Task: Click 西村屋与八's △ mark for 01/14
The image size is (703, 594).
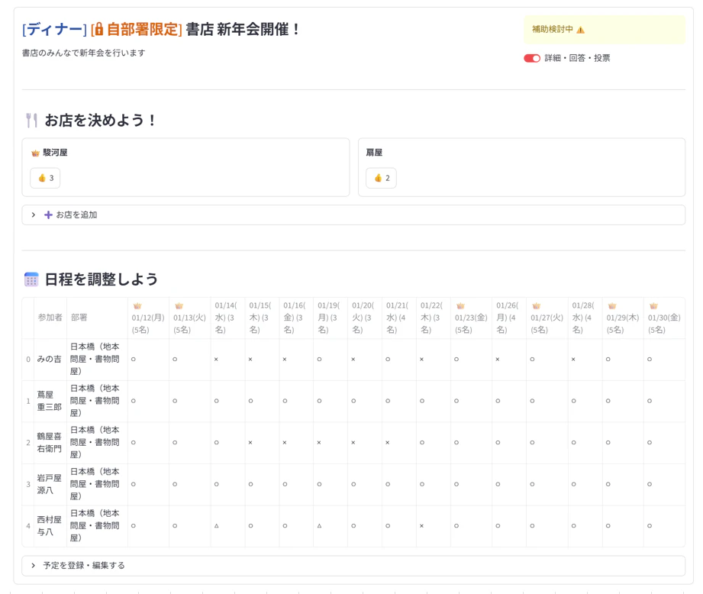Action: click(217, 526)
